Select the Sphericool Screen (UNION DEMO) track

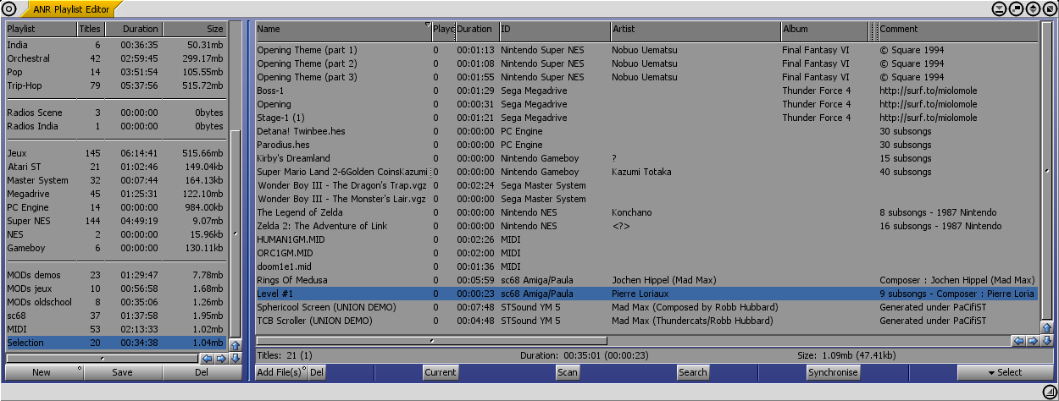pos(646,307)
